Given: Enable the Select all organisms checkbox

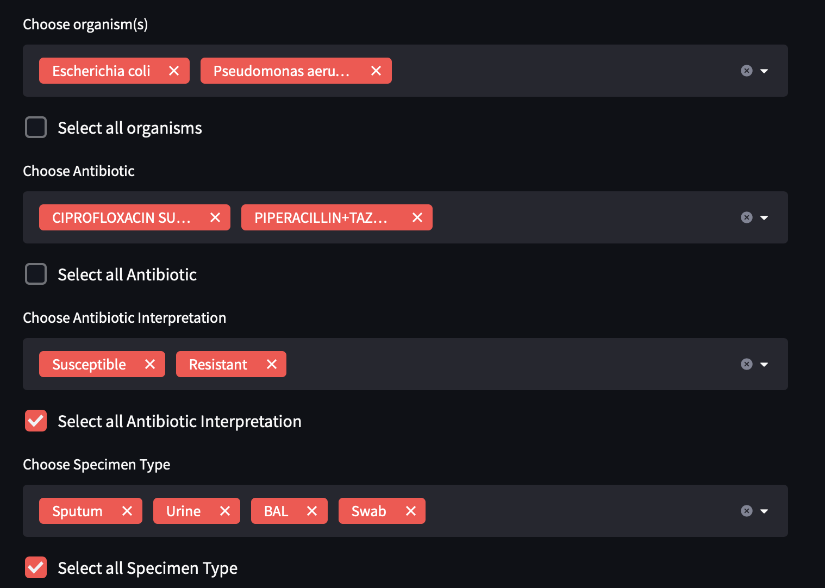Looking at the screenshot, I should coord(35,127).
